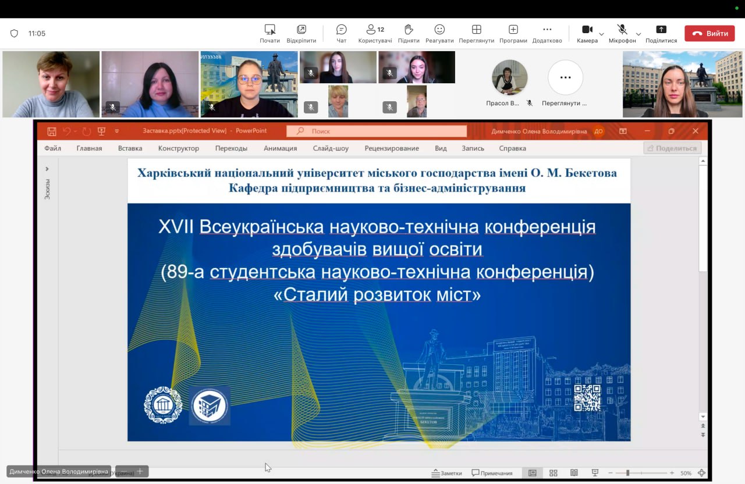The height and width of the screenshot is (484, 745).
Task: Leave the meeting with Вийти
Action: click(x=709, y=33)
